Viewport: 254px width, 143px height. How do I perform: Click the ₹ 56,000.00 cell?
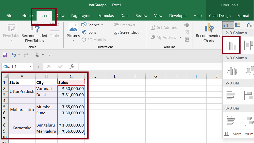point(71,131)
